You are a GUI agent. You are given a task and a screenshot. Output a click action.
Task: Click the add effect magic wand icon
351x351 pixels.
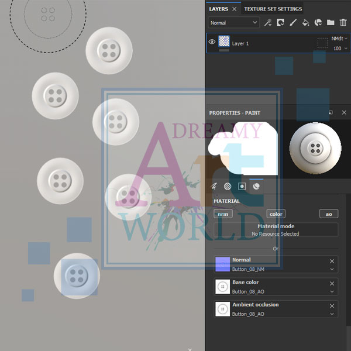pyautogui.click(x=268, y=23)
